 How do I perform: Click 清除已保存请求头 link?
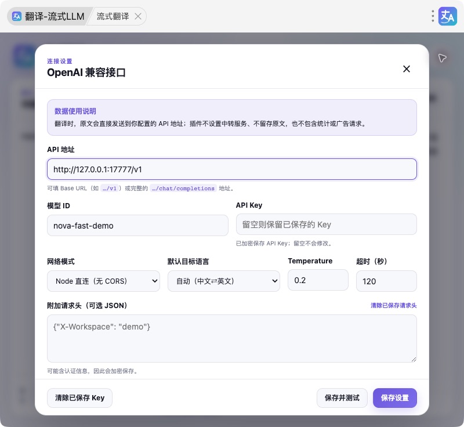394,305
